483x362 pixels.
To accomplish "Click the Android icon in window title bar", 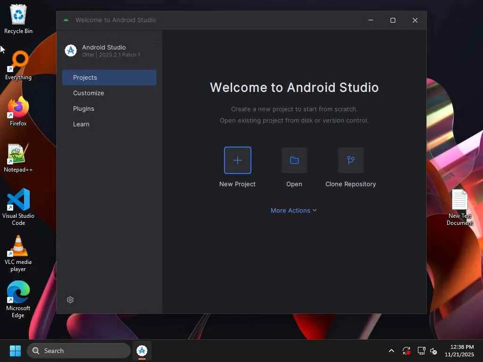I will pyautogui.click(x=66, y=20).
